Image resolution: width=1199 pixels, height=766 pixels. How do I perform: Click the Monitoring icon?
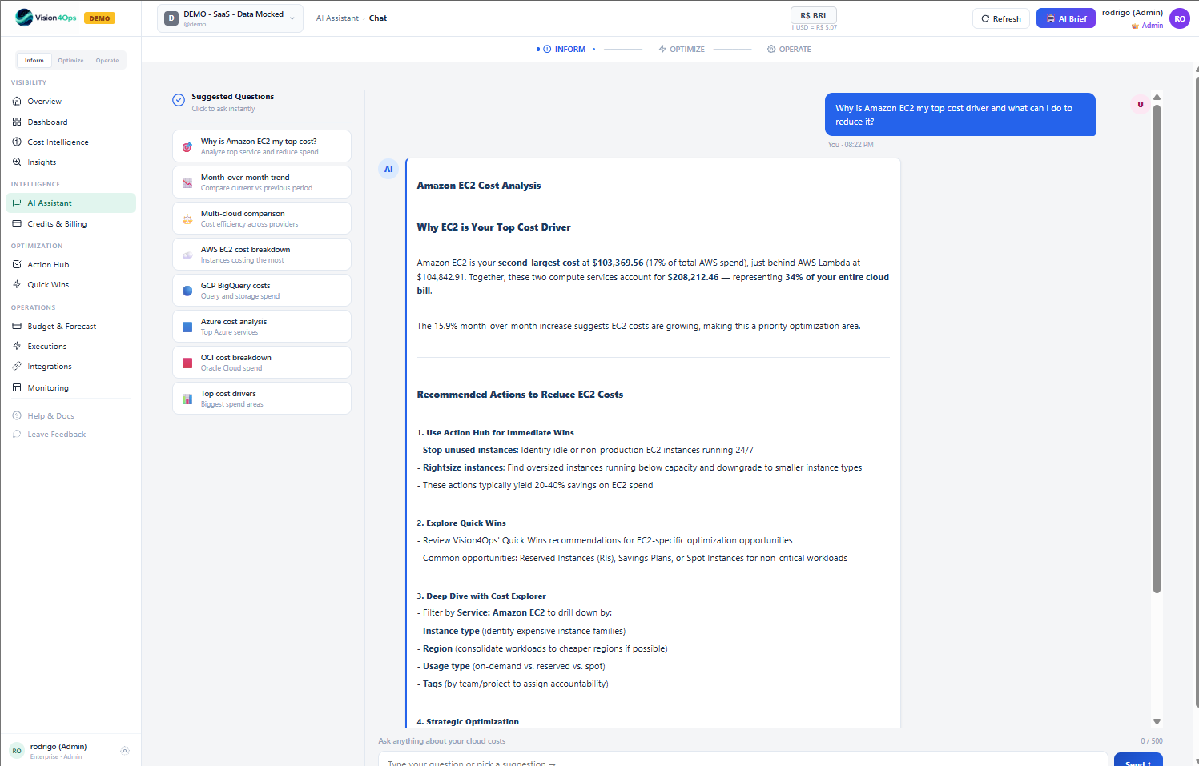click(17, 387)
